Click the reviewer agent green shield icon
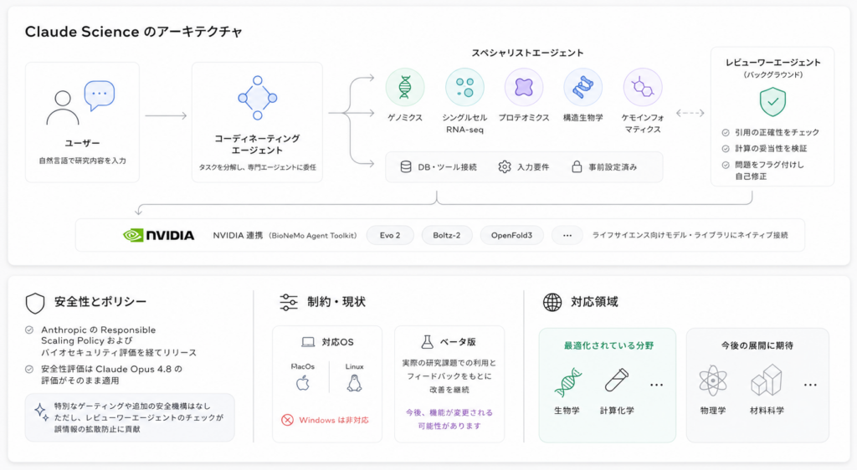Image resolution: width=857 pixels, height=470 pixels. point(772,101)
